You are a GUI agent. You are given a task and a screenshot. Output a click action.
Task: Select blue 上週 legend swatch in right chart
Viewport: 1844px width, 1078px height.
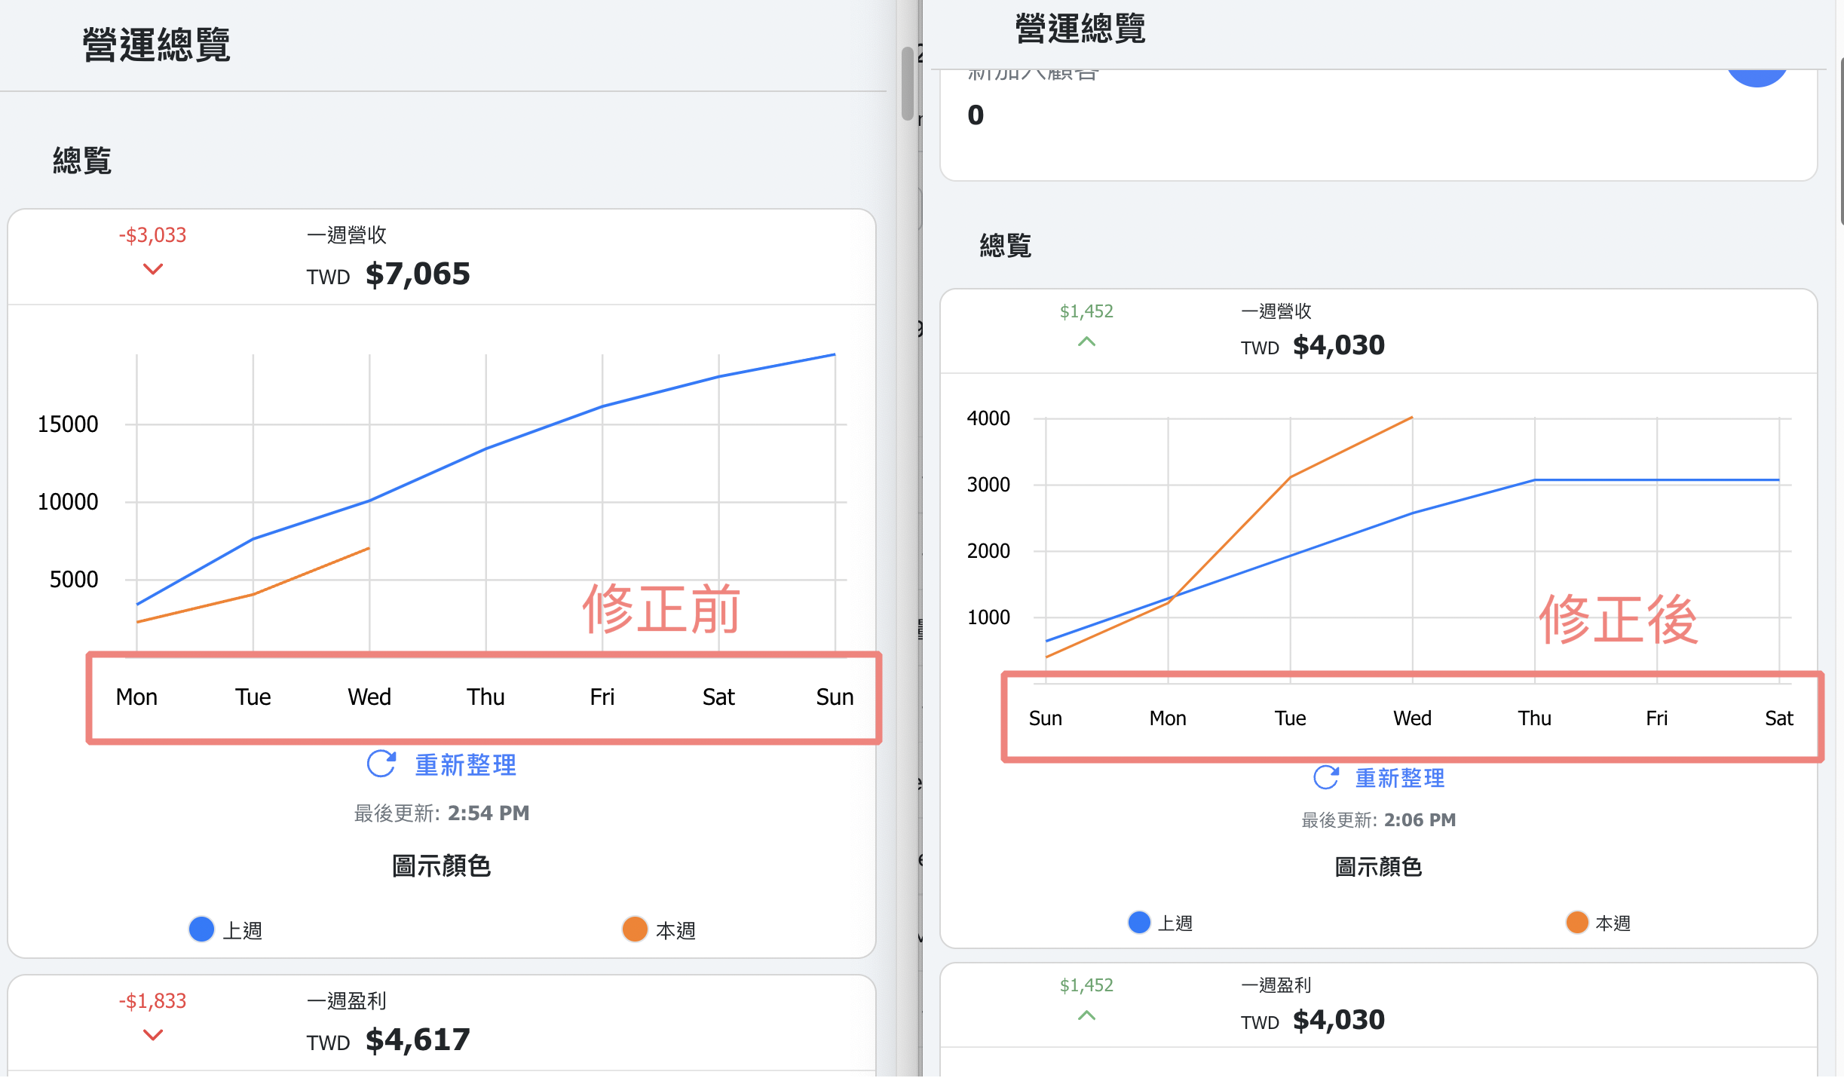pyautogui.click(x=1139, y=922)
